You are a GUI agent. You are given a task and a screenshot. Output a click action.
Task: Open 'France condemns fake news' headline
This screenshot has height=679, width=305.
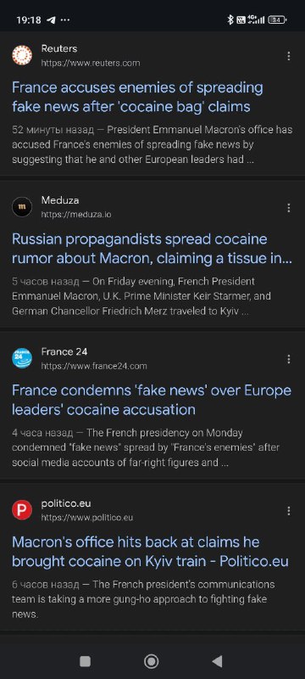click(x=152, y=400)
